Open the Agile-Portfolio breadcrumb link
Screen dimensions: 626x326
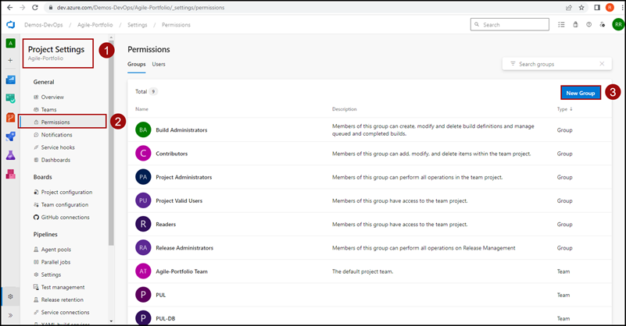[95, 25]
